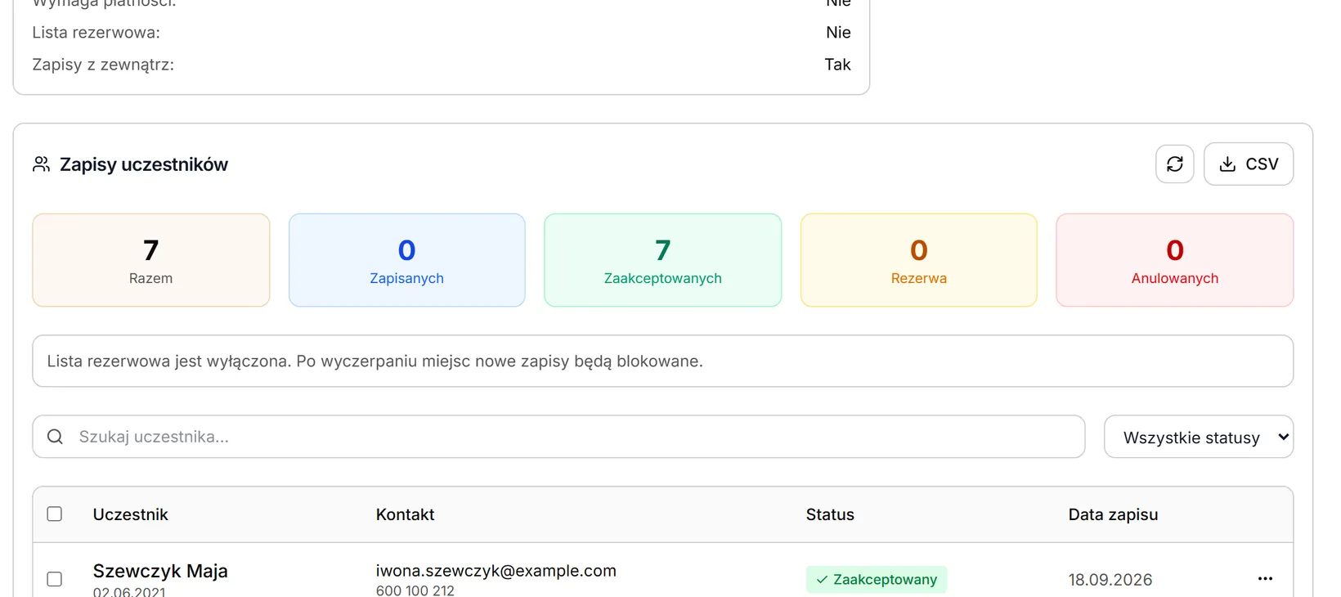Click the Lista rezerwowa jest wyłączona notice

pos(662,361)
